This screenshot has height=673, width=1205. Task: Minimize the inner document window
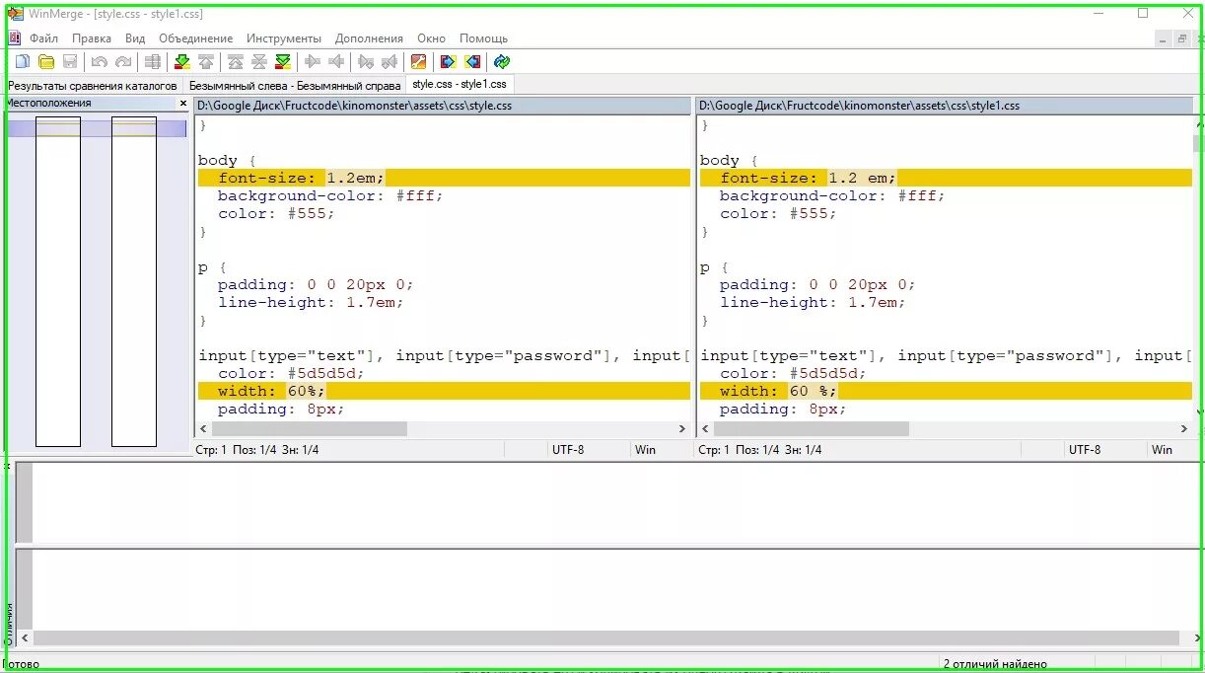(1163, 39)
